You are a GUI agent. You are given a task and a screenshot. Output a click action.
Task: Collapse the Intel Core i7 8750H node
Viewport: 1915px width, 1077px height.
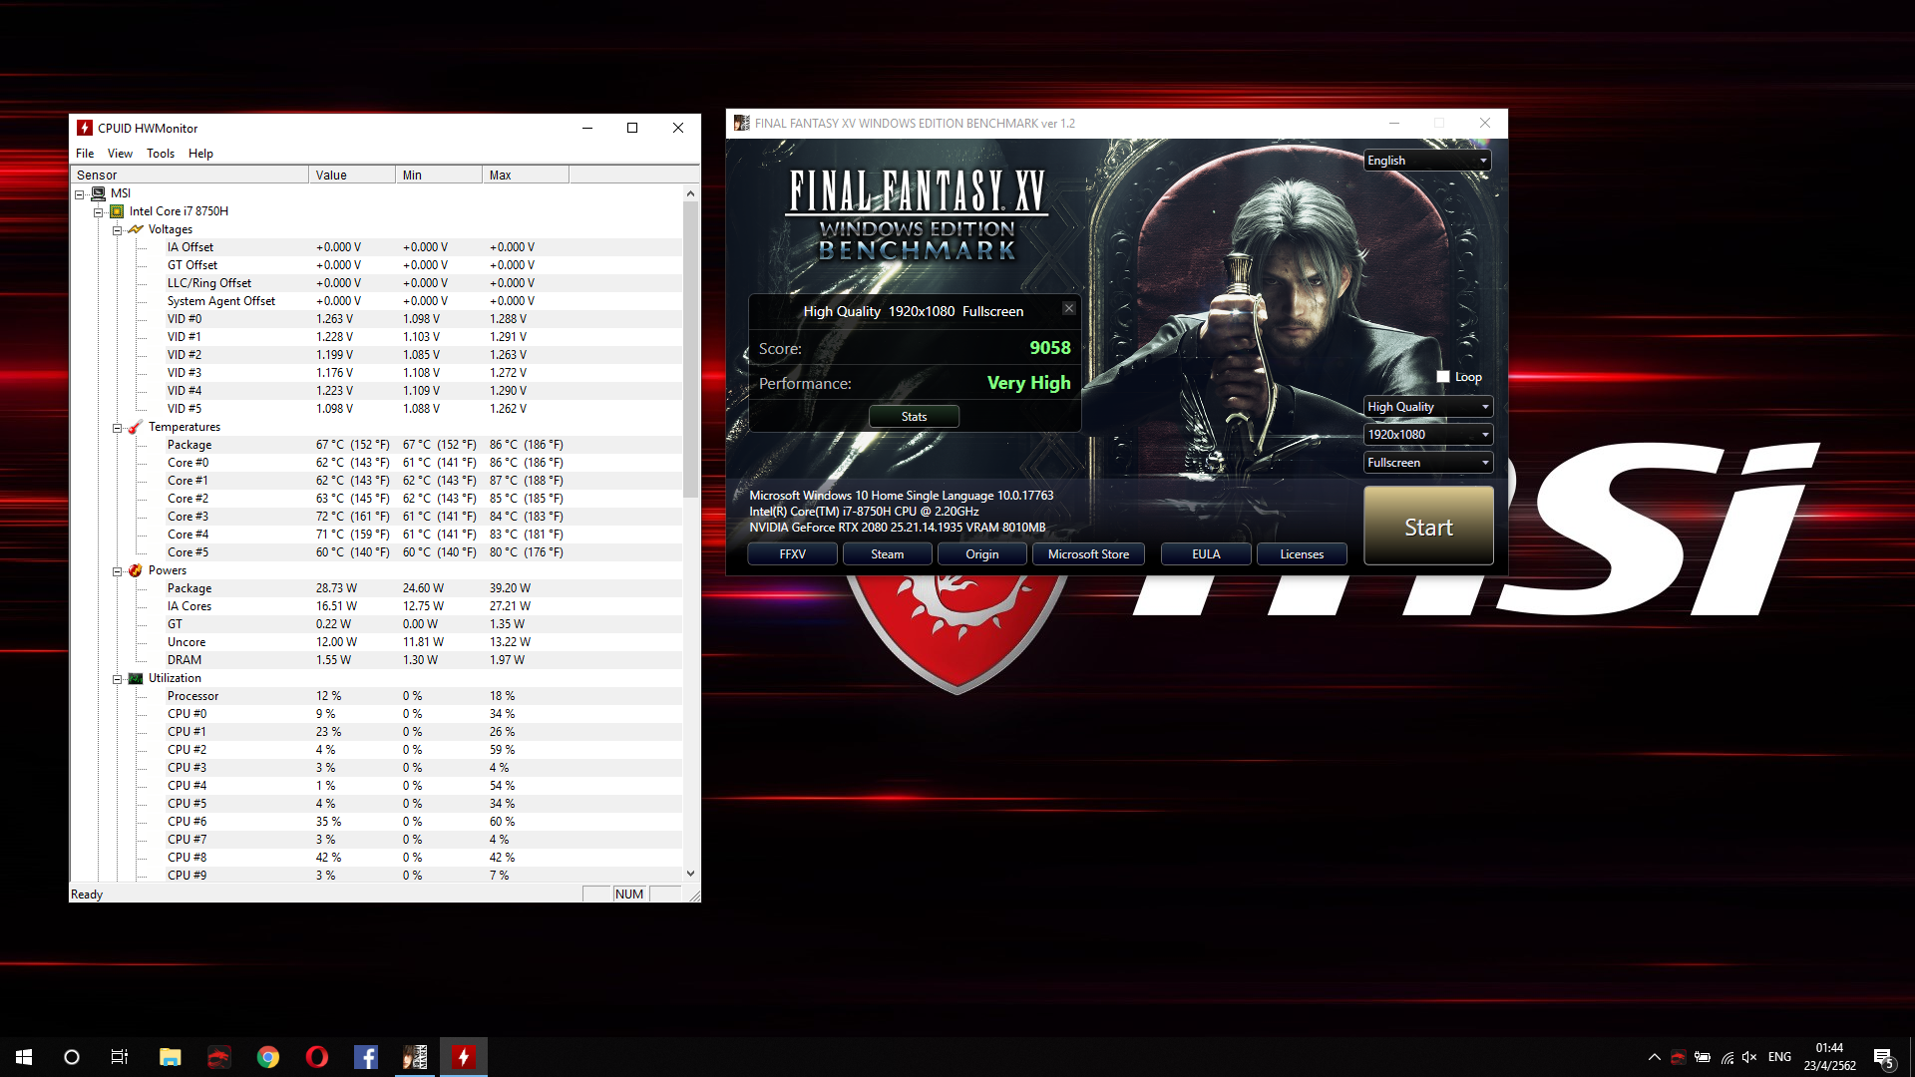[99, 212]
